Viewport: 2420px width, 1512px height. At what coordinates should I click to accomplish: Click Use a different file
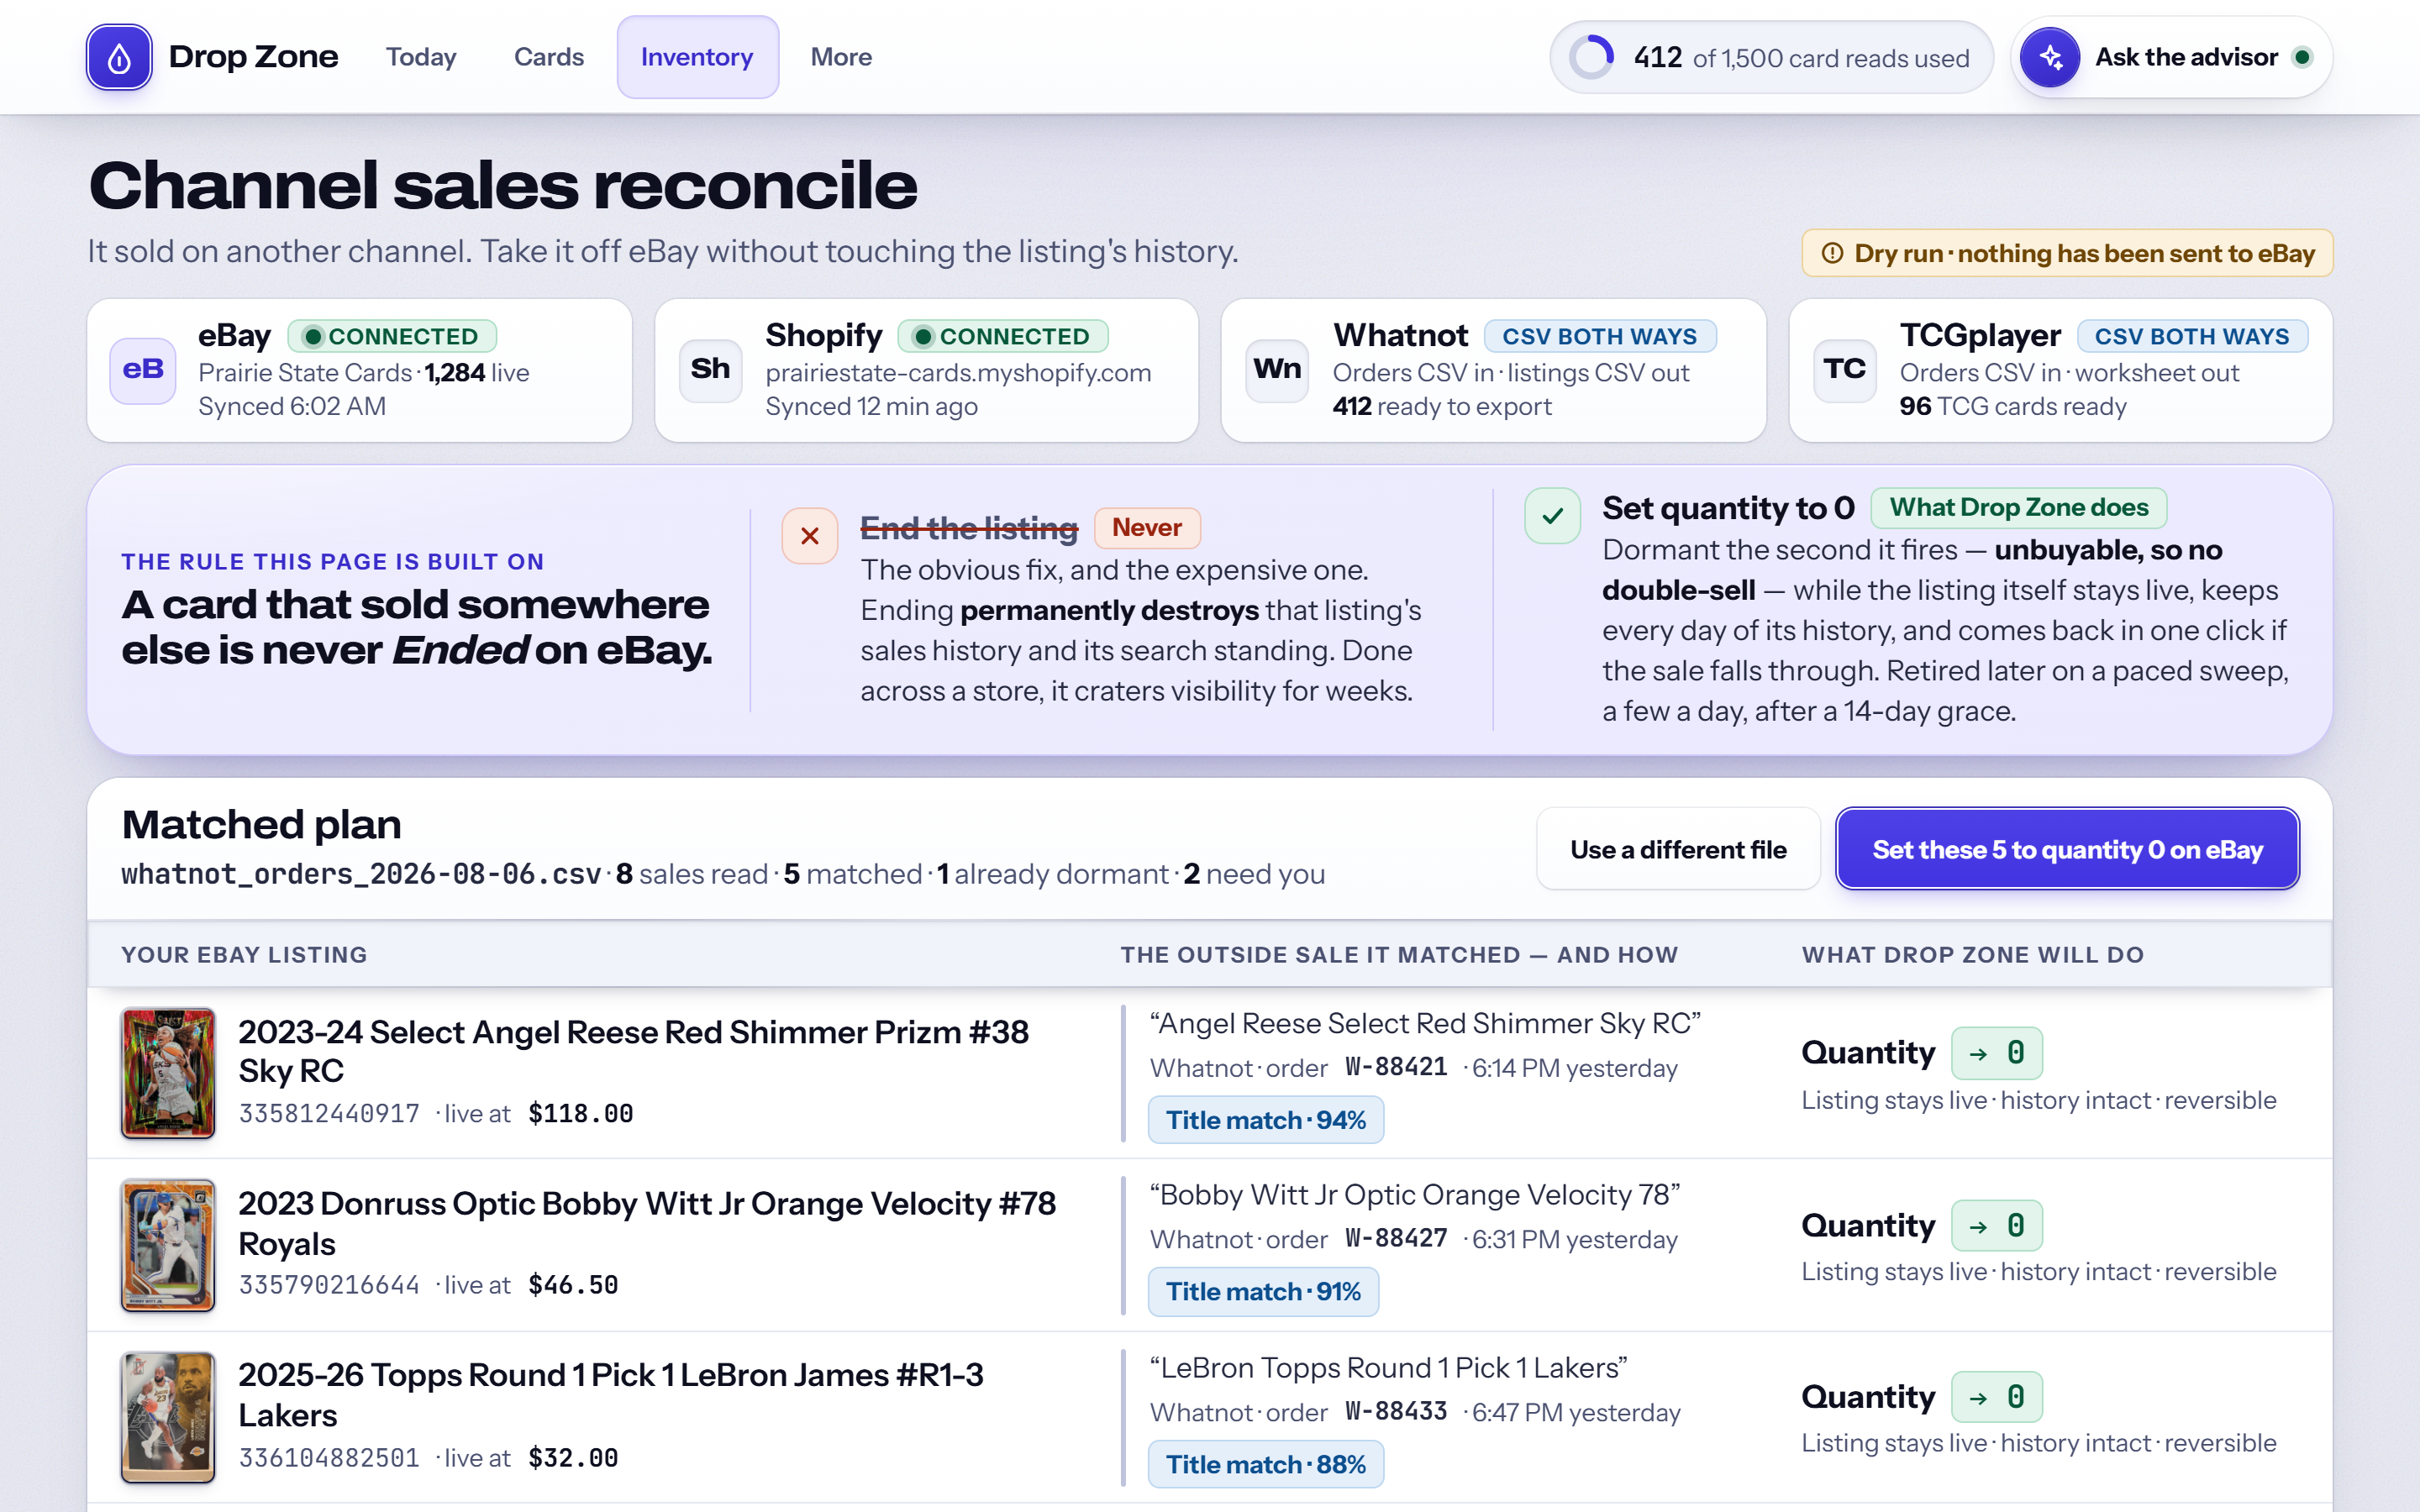1678,849
